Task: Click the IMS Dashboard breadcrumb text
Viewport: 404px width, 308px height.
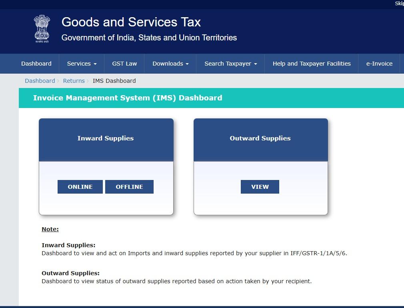Action: 114,81
